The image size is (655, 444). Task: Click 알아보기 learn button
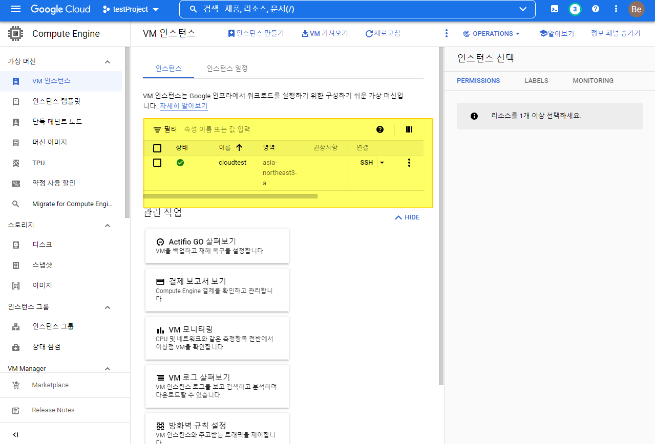[x=557, y=33]
